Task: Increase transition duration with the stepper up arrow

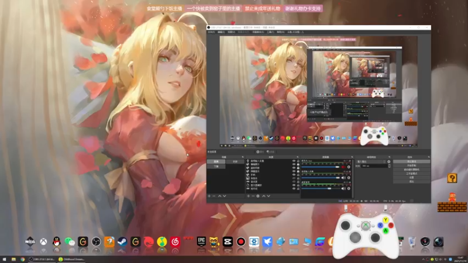Action: [389, 165]
